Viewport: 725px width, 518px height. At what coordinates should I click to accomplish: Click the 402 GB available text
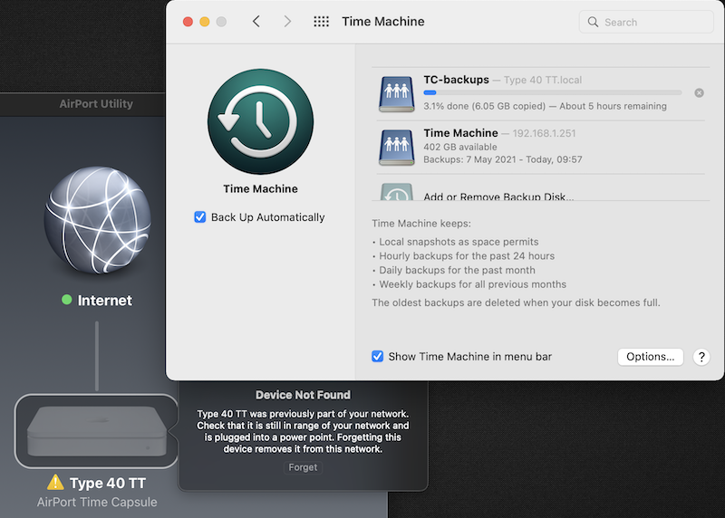click(x=460, y=147)
